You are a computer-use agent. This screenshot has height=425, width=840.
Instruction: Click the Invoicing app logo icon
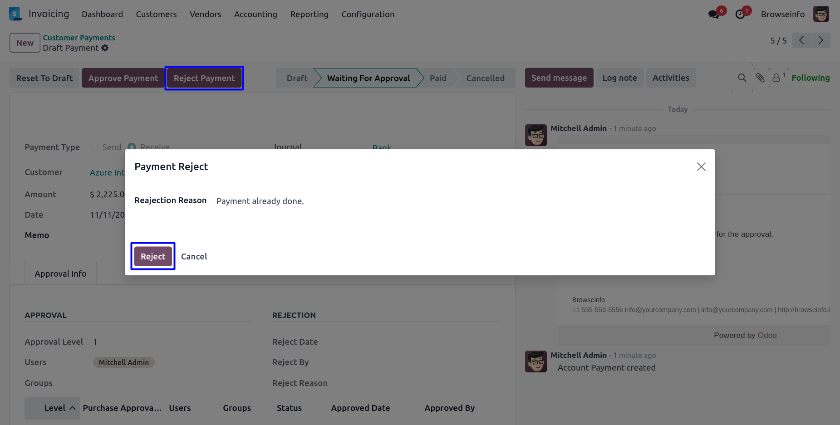tap(15, 14)
